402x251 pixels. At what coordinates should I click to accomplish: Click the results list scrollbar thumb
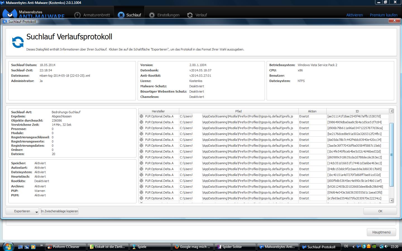click(x=391, y=155)
